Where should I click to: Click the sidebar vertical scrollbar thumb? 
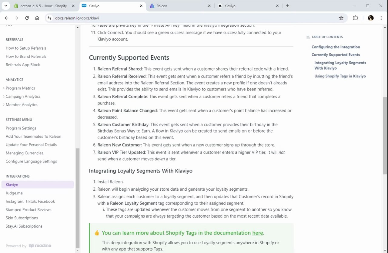(x=78, y=198)
